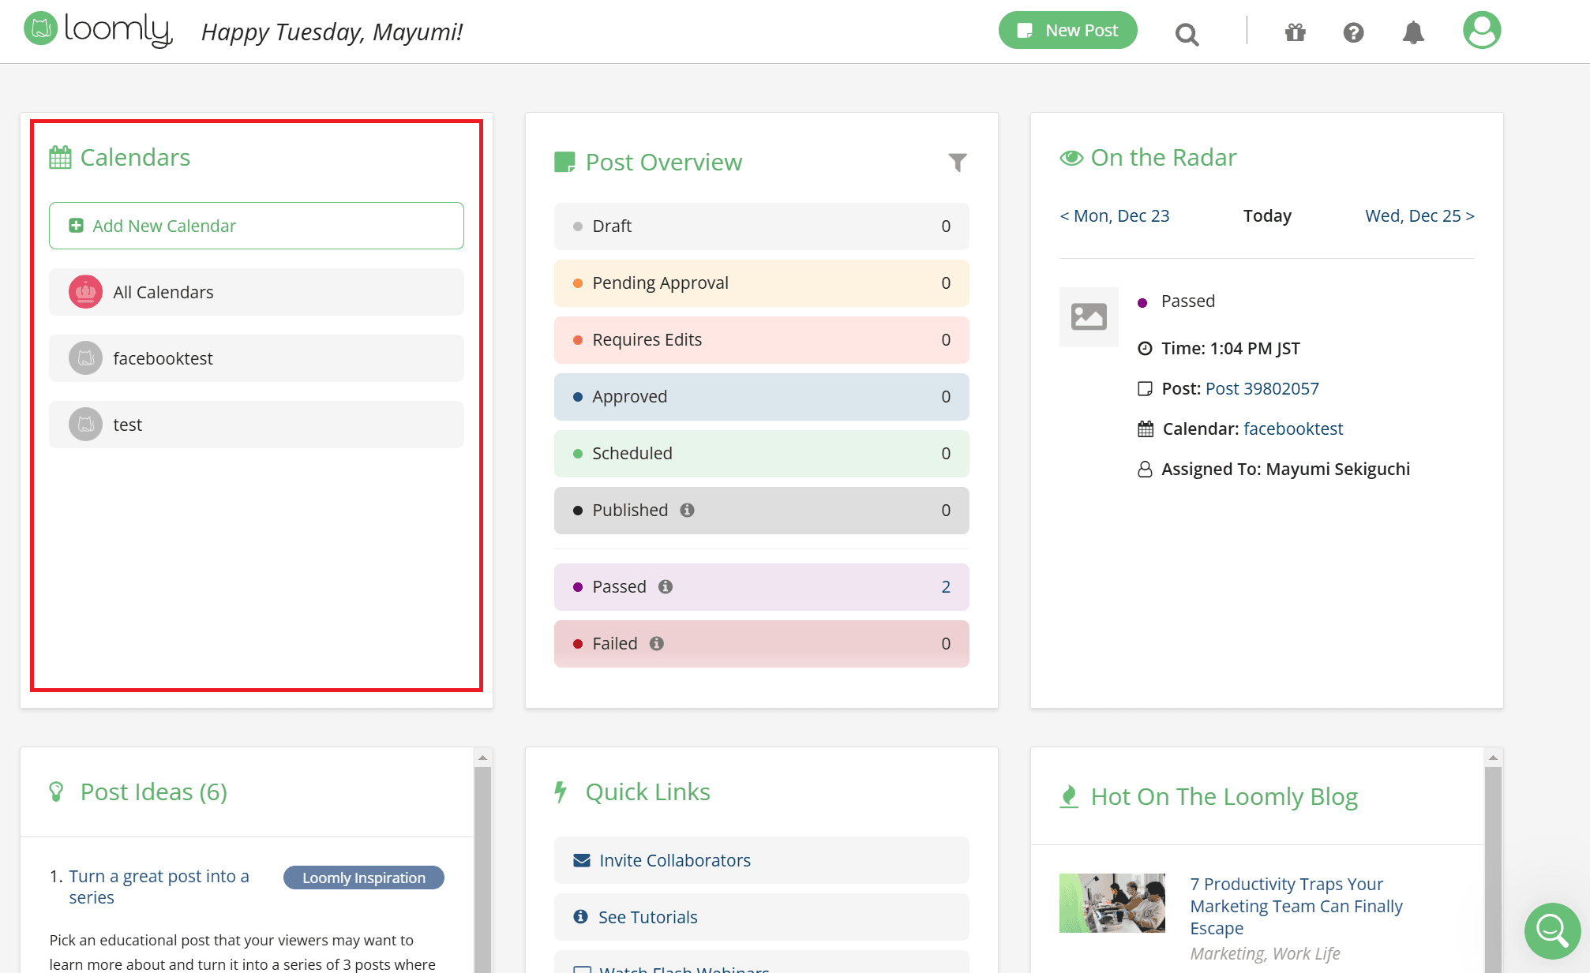Open the notifications bell

1413,32
